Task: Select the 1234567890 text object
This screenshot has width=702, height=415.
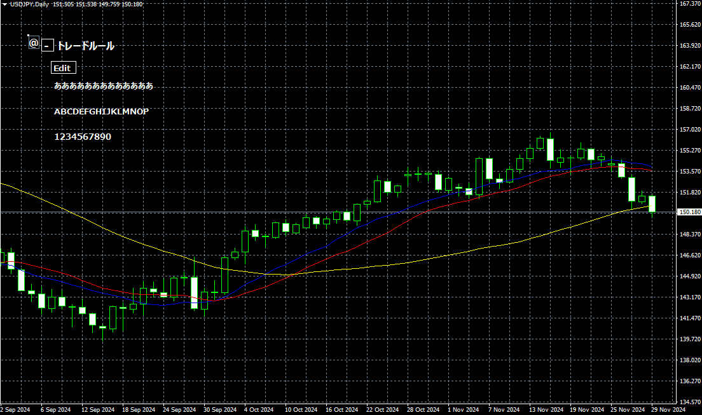Action: [83, 136]
